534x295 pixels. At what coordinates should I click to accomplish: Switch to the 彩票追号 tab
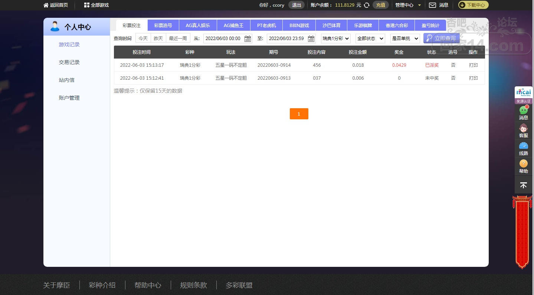[x=163, y=26]
